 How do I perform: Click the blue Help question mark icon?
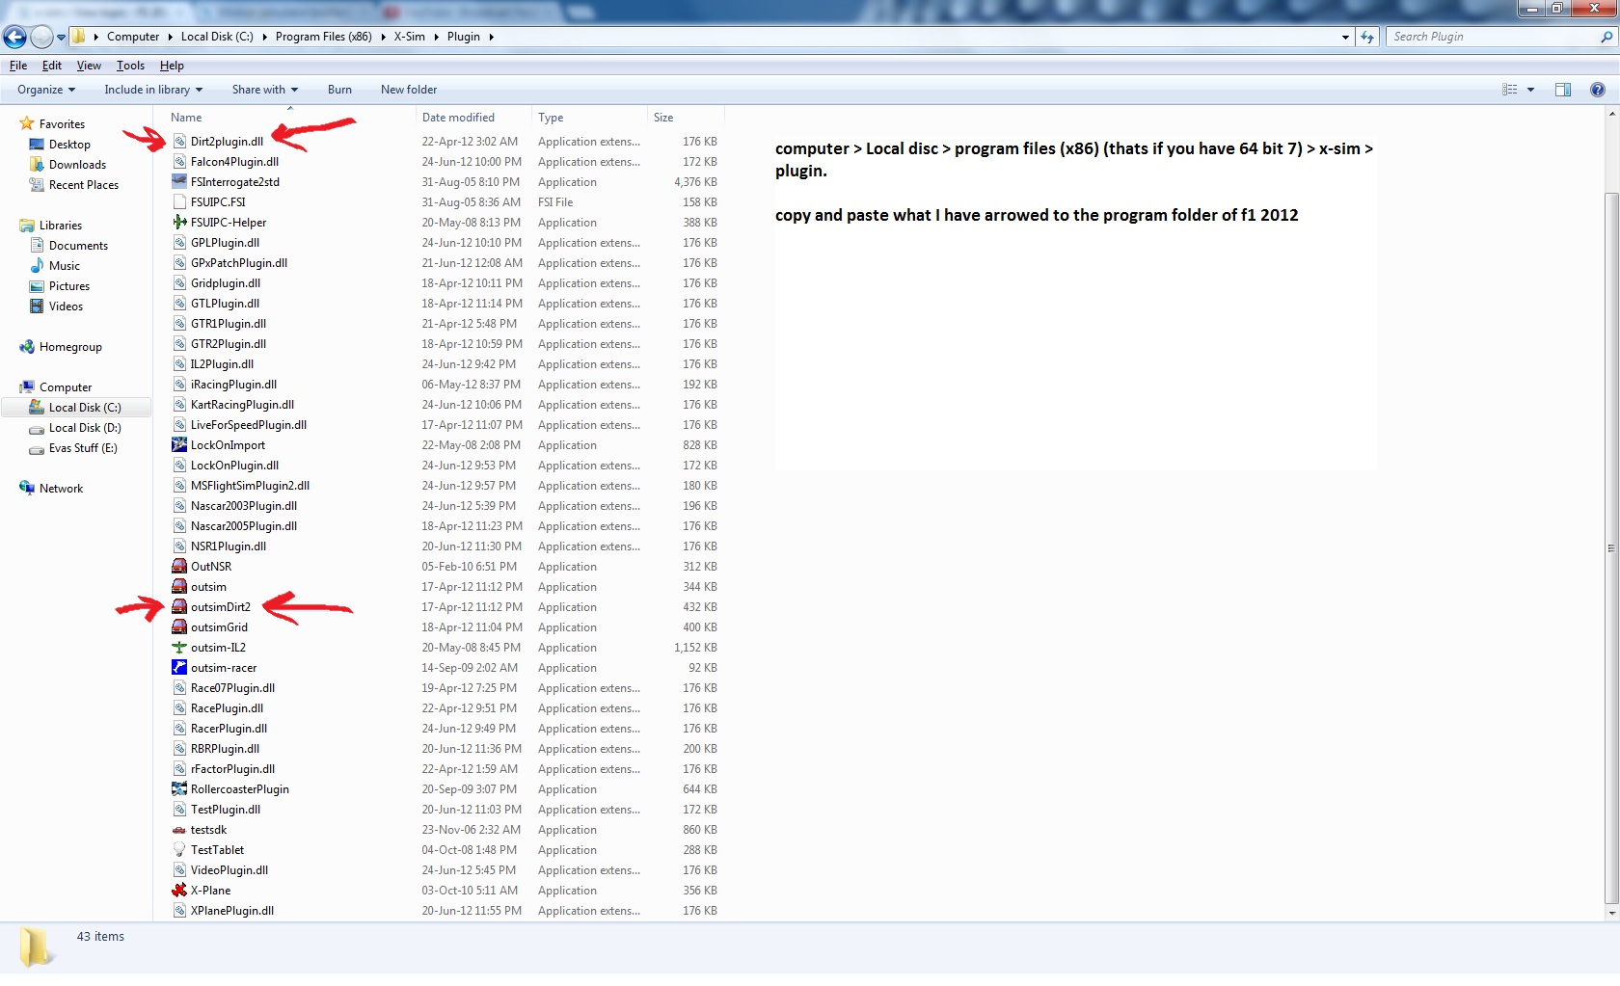pos(1598,90)
